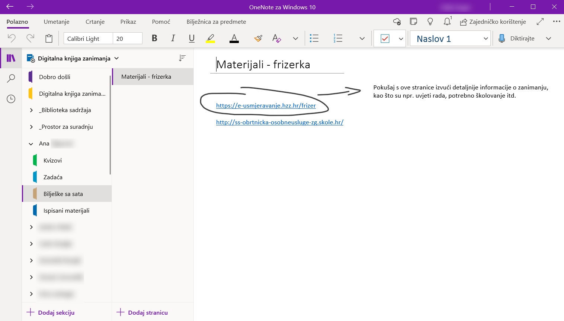The height and width of the screenshot is (321, 564).
Task: Select the format painter brush
Action: tap(258, 38)
